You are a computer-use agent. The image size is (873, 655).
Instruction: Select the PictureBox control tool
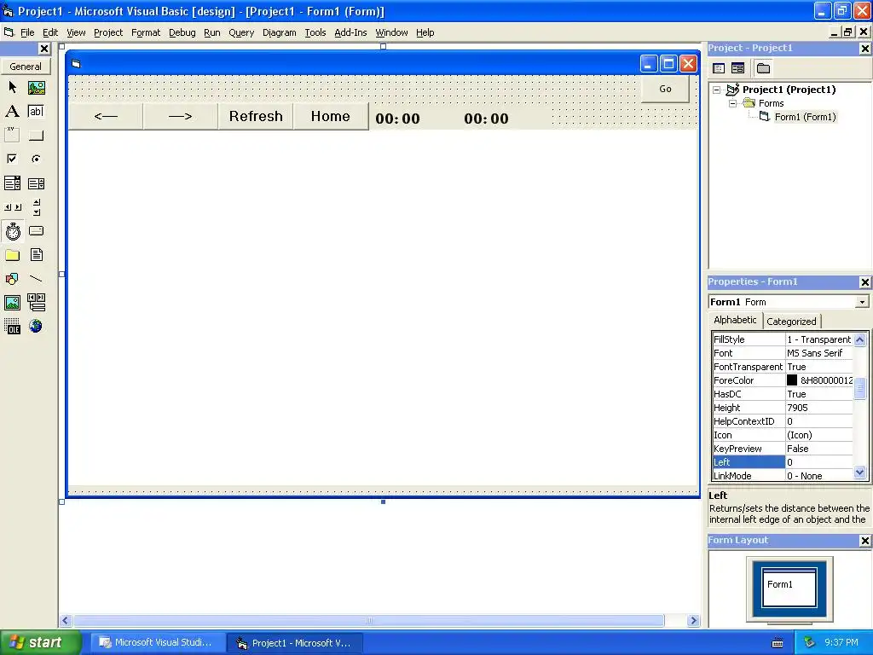click(36, 88)
